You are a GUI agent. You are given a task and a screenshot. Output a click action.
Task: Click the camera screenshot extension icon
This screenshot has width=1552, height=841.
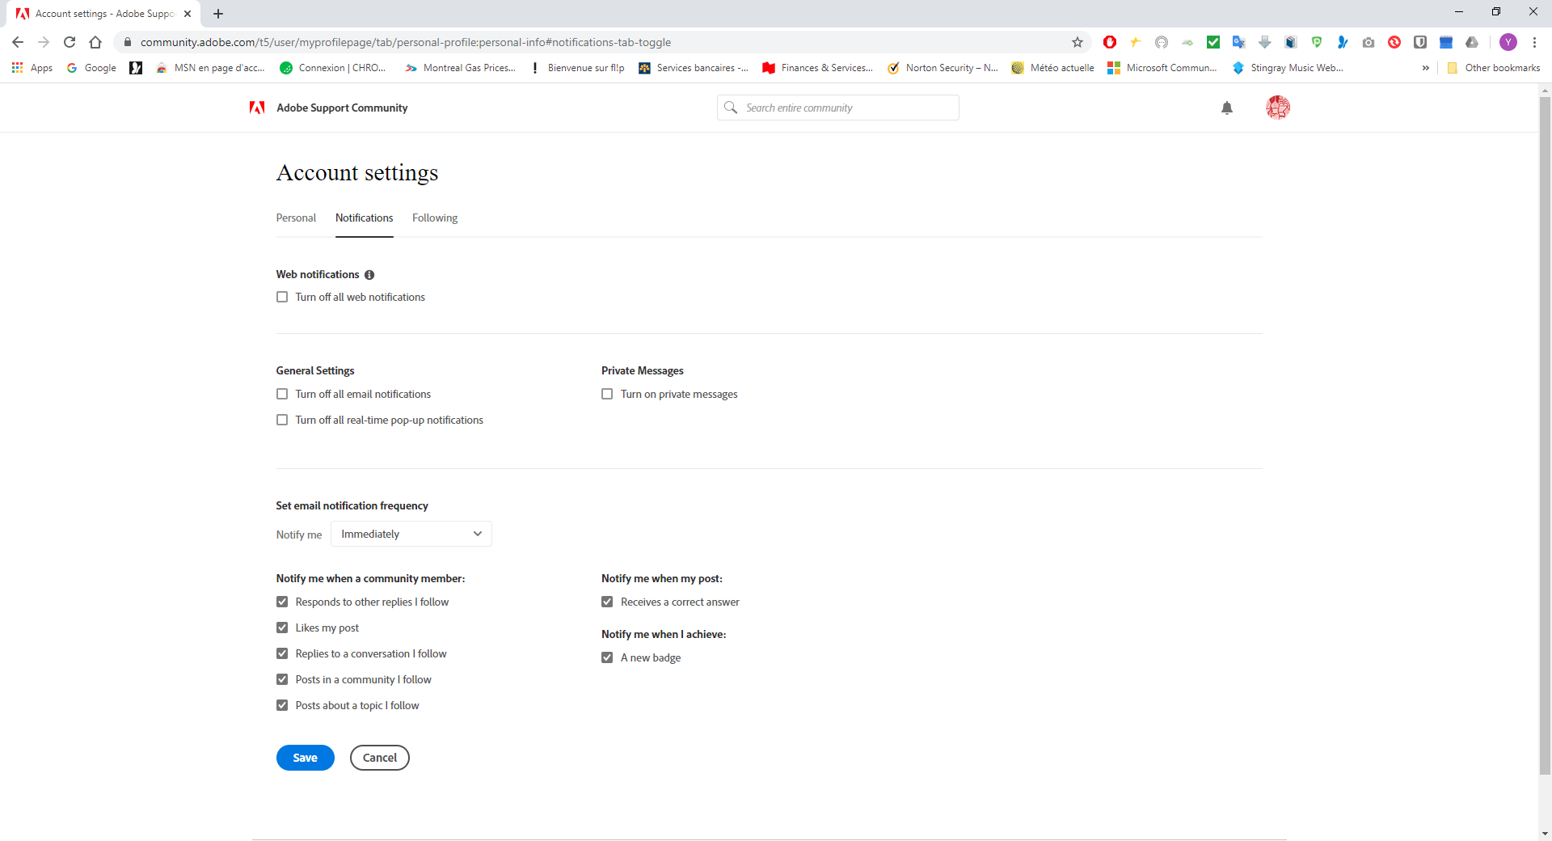point(1369,42)
